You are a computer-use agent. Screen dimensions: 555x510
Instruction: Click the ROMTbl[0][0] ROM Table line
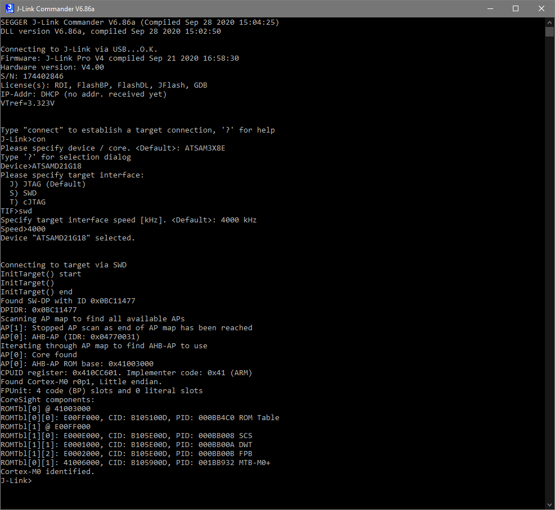[x=140, y=418]
